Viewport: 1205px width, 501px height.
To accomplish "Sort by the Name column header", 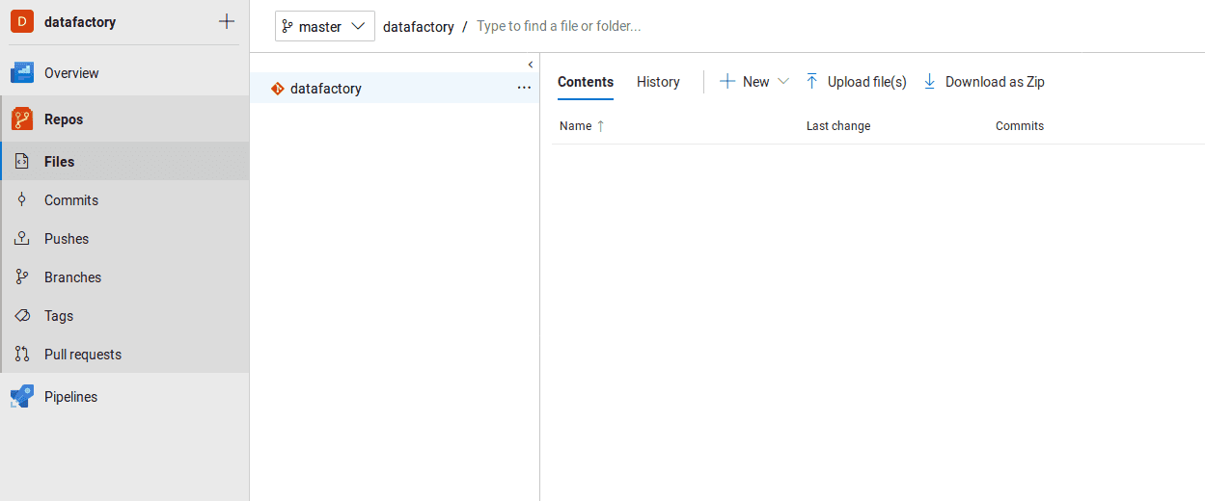I will click(576, 126).
